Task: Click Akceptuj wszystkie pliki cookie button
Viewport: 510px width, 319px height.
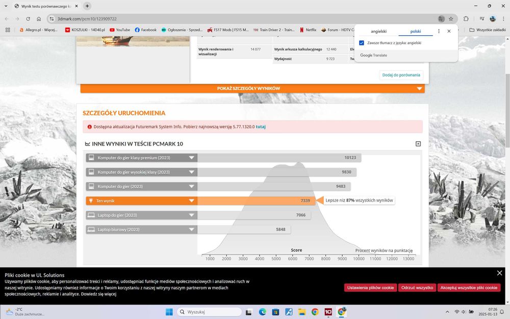Action: click(x=469, y=287)
